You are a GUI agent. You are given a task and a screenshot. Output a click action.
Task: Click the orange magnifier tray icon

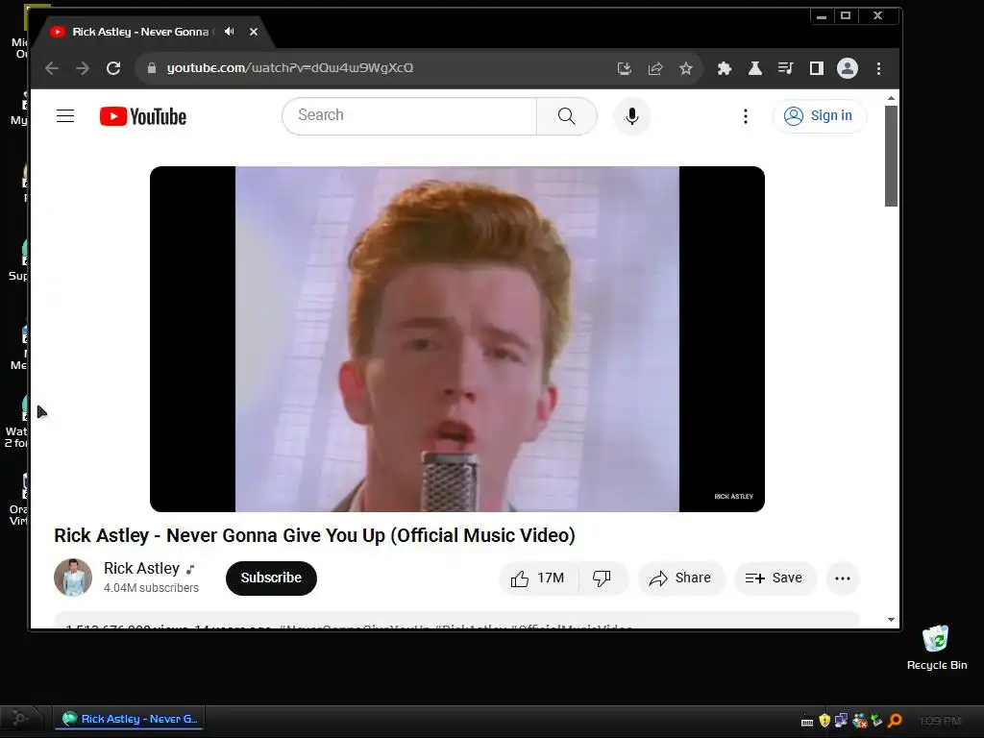click(x=895, y=721)
